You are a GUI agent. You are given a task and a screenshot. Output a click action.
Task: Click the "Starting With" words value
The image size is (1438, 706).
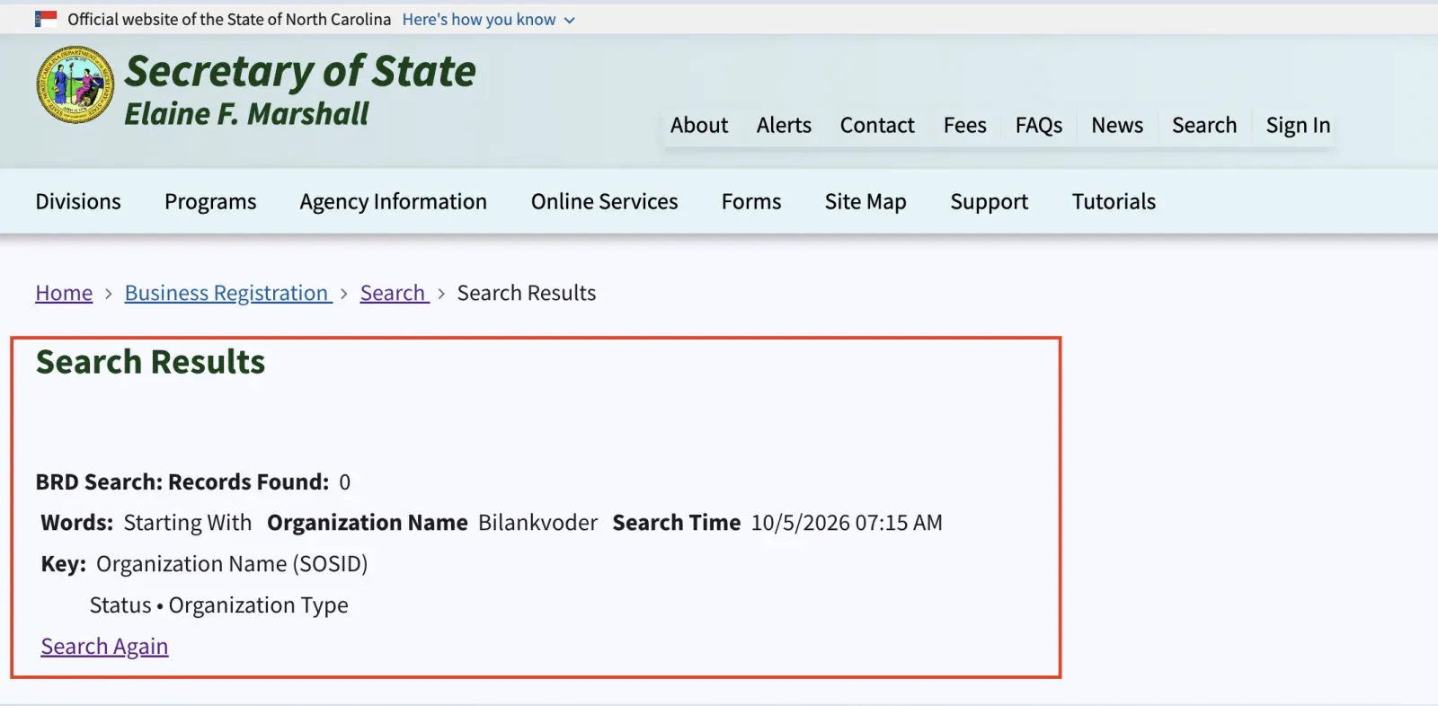click(x=188, y=523)
